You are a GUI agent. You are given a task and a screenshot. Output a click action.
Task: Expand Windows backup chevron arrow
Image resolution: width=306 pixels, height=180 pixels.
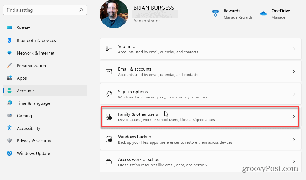point(293,139)
